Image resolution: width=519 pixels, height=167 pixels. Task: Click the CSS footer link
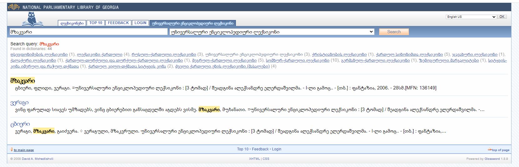pos(266,159)
